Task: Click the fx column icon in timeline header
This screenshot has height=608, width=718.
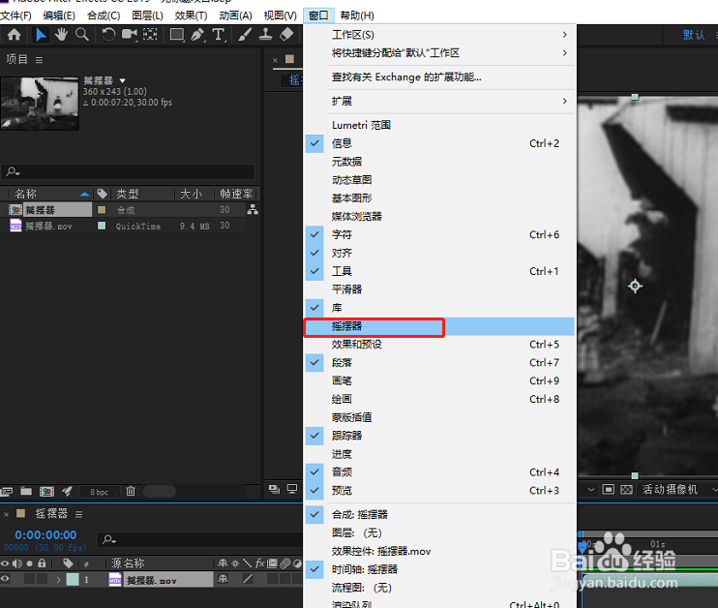Action: 259,563
